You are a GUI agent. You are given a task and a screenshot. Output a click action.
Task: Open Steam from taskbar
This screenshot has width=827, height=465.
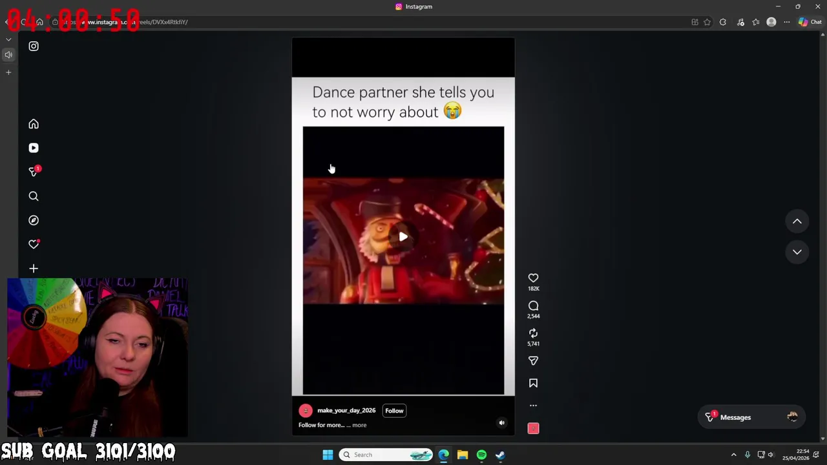coord(500,455)
